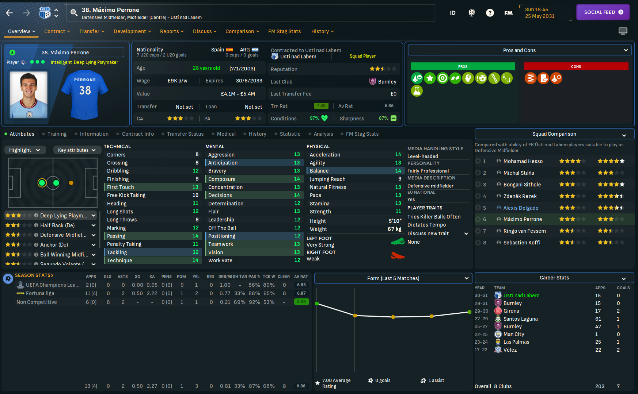Select the Medical view radio option
This screenshot has width=638, height=394.
[223, 134]
